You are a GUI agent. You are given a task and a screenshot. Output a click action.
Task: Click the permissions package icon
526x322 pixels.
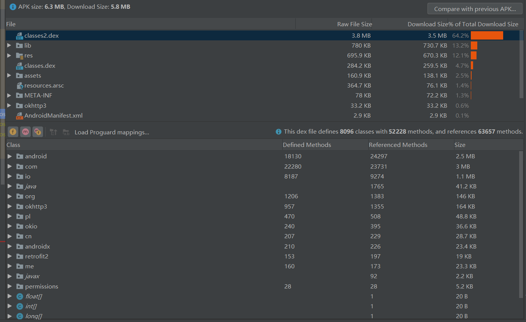pos(20,286)
